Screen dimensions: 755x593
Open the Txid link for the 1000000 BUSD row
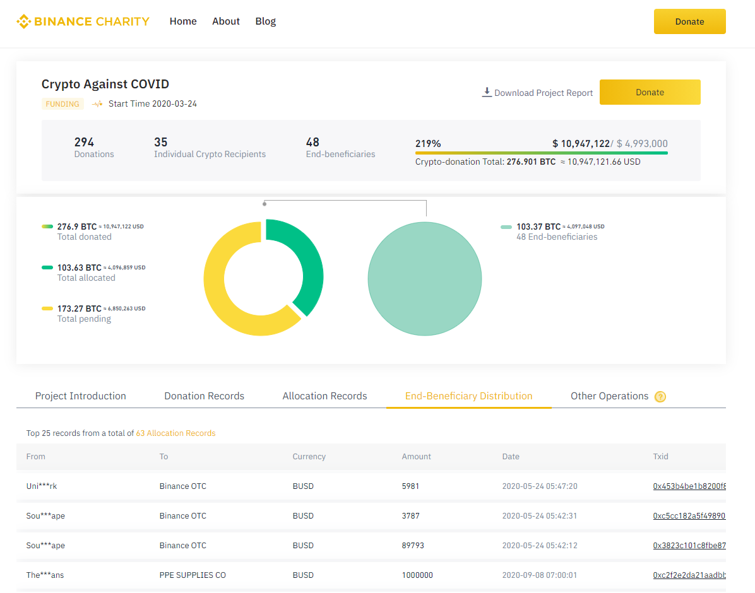[x=689, y=575]
